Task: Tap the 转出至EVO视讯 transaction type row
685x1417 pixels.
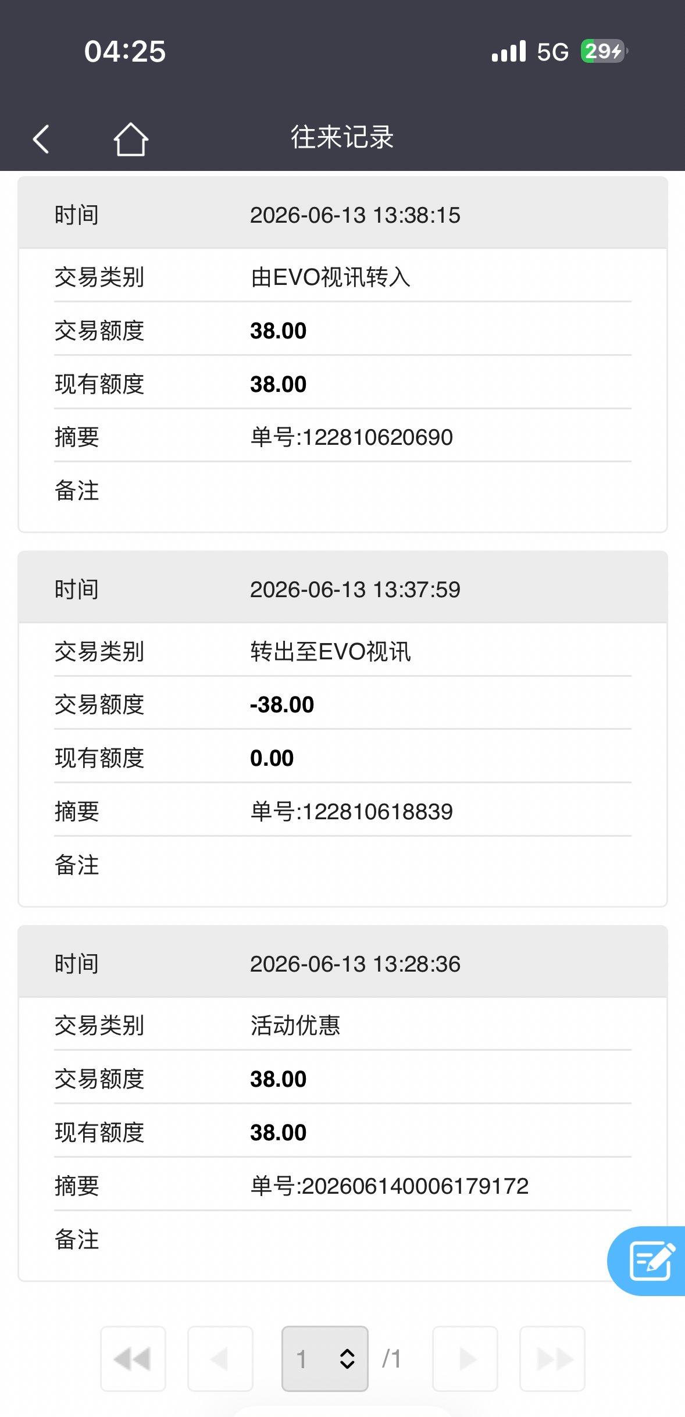Action: (342, 651)
